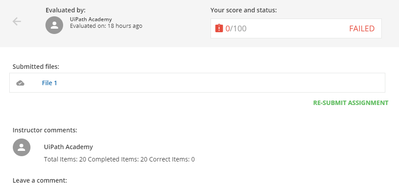Click the evaluator's profile avatar icon
Viewport: 399px width, 195px height.
[54, 25]
